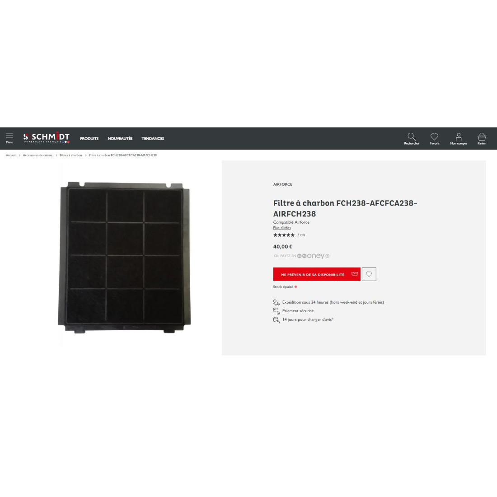Open the 1 avis reviews link

pos(301,235)
